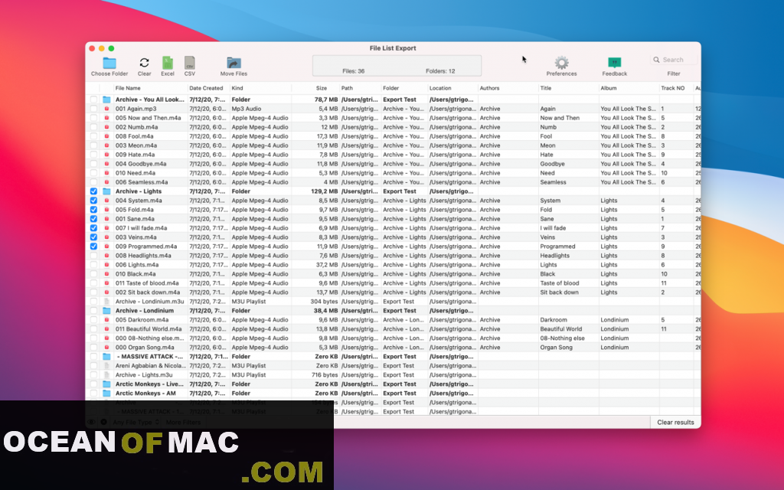Image resolution: width=784 pixels, height=490 pixels.
Task: Click the folder icon for Arctic Monkeys - Live
Action: [106, 384]
